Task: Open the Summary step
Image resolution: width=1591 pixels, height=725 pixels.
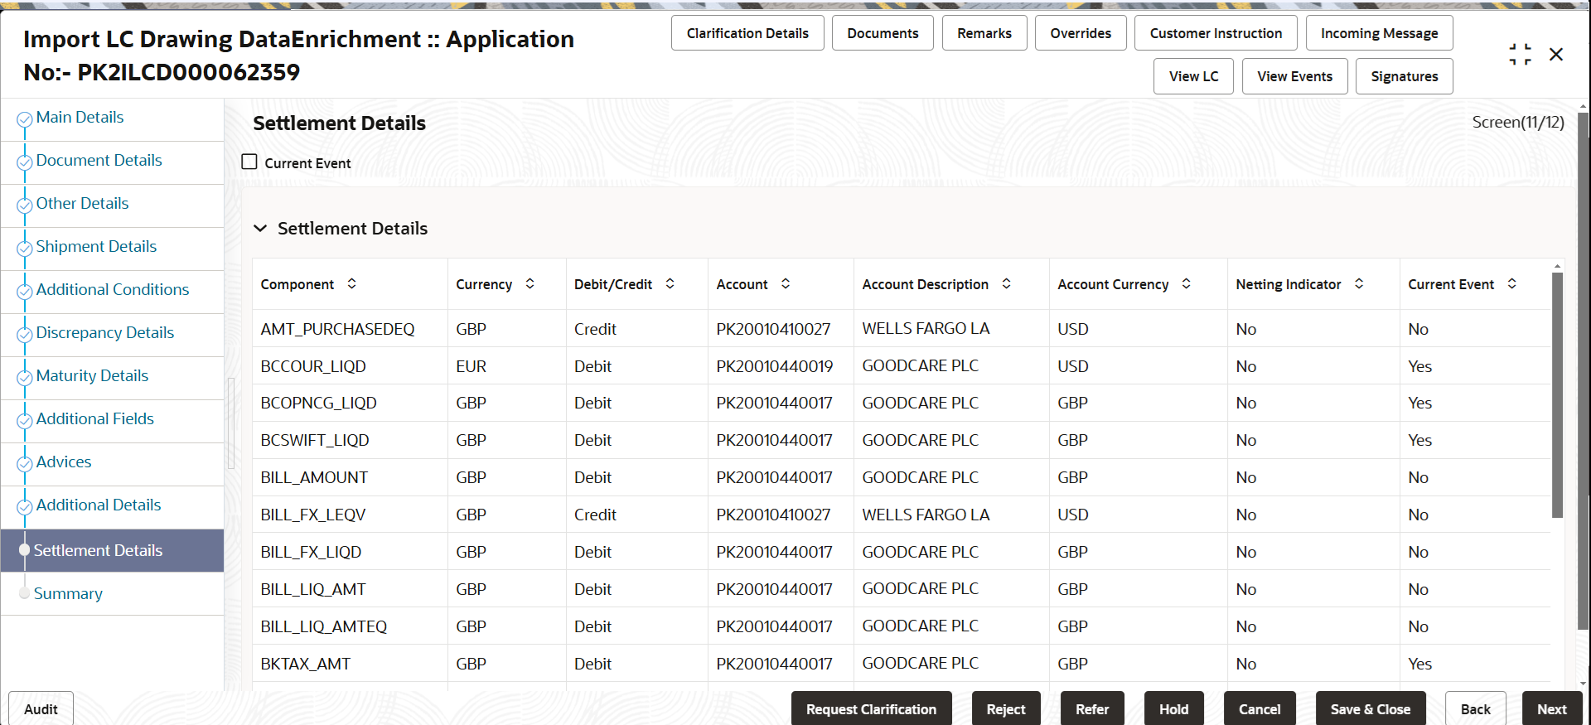Action: pos(68,593)
